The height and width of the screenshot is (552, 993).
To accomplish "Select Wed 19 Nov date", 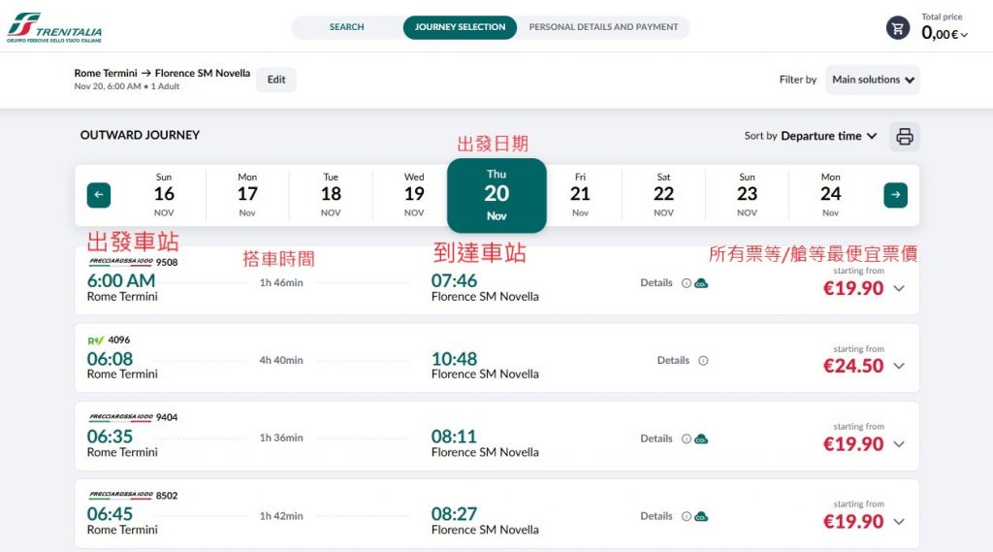I will click(414, 195).
